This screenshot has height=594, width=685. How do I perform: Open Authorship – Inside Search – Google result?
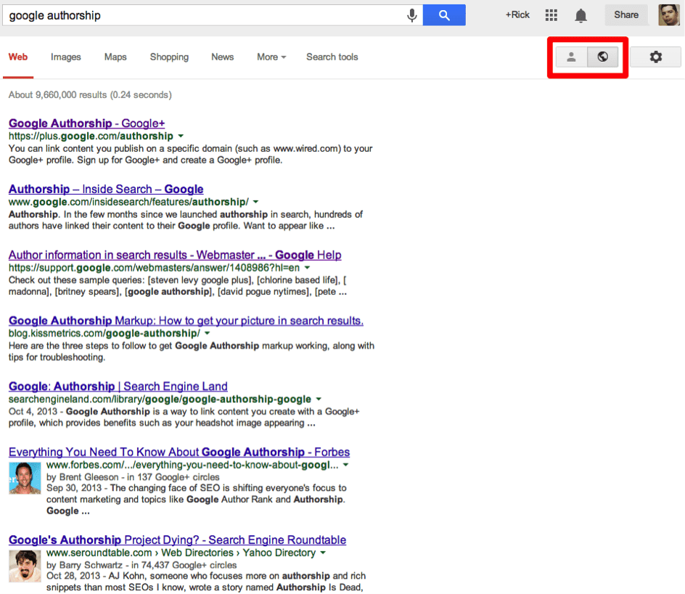pyautogui.click(x=106, y=190)
